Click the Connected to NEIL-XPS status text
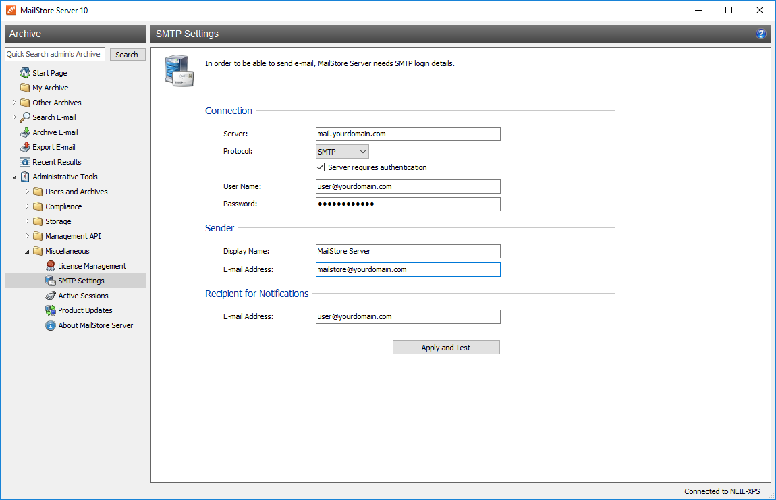This screenshot has width=776, height=500. point(722,491)
